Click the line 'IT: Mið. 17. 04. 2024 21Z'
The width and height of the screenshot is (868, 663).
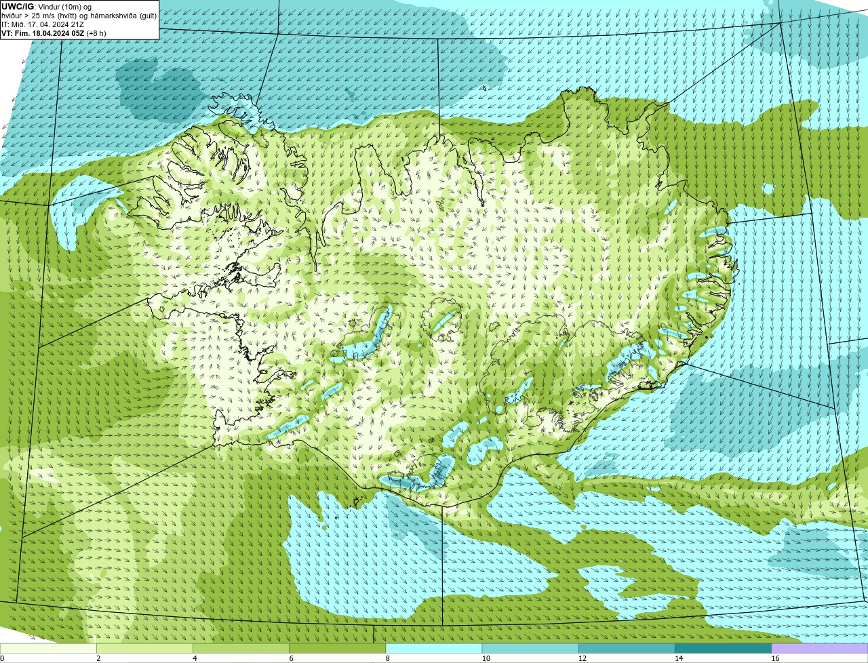43,24
